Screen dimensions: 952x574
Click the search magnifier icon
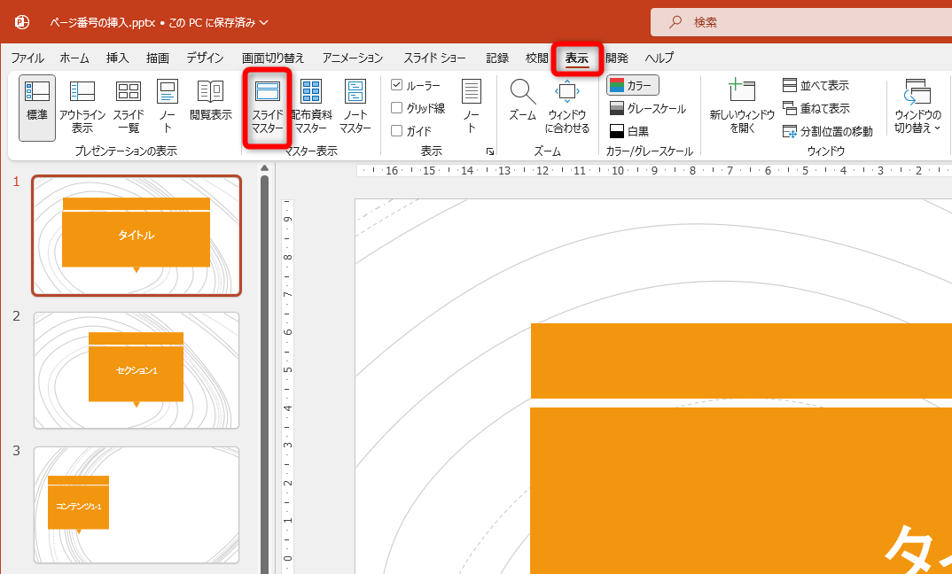(x=675, y=22)
